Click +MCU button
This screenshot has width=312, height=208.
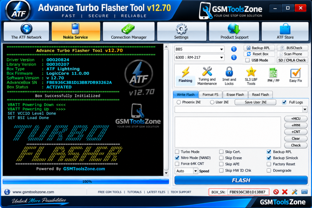296,118
